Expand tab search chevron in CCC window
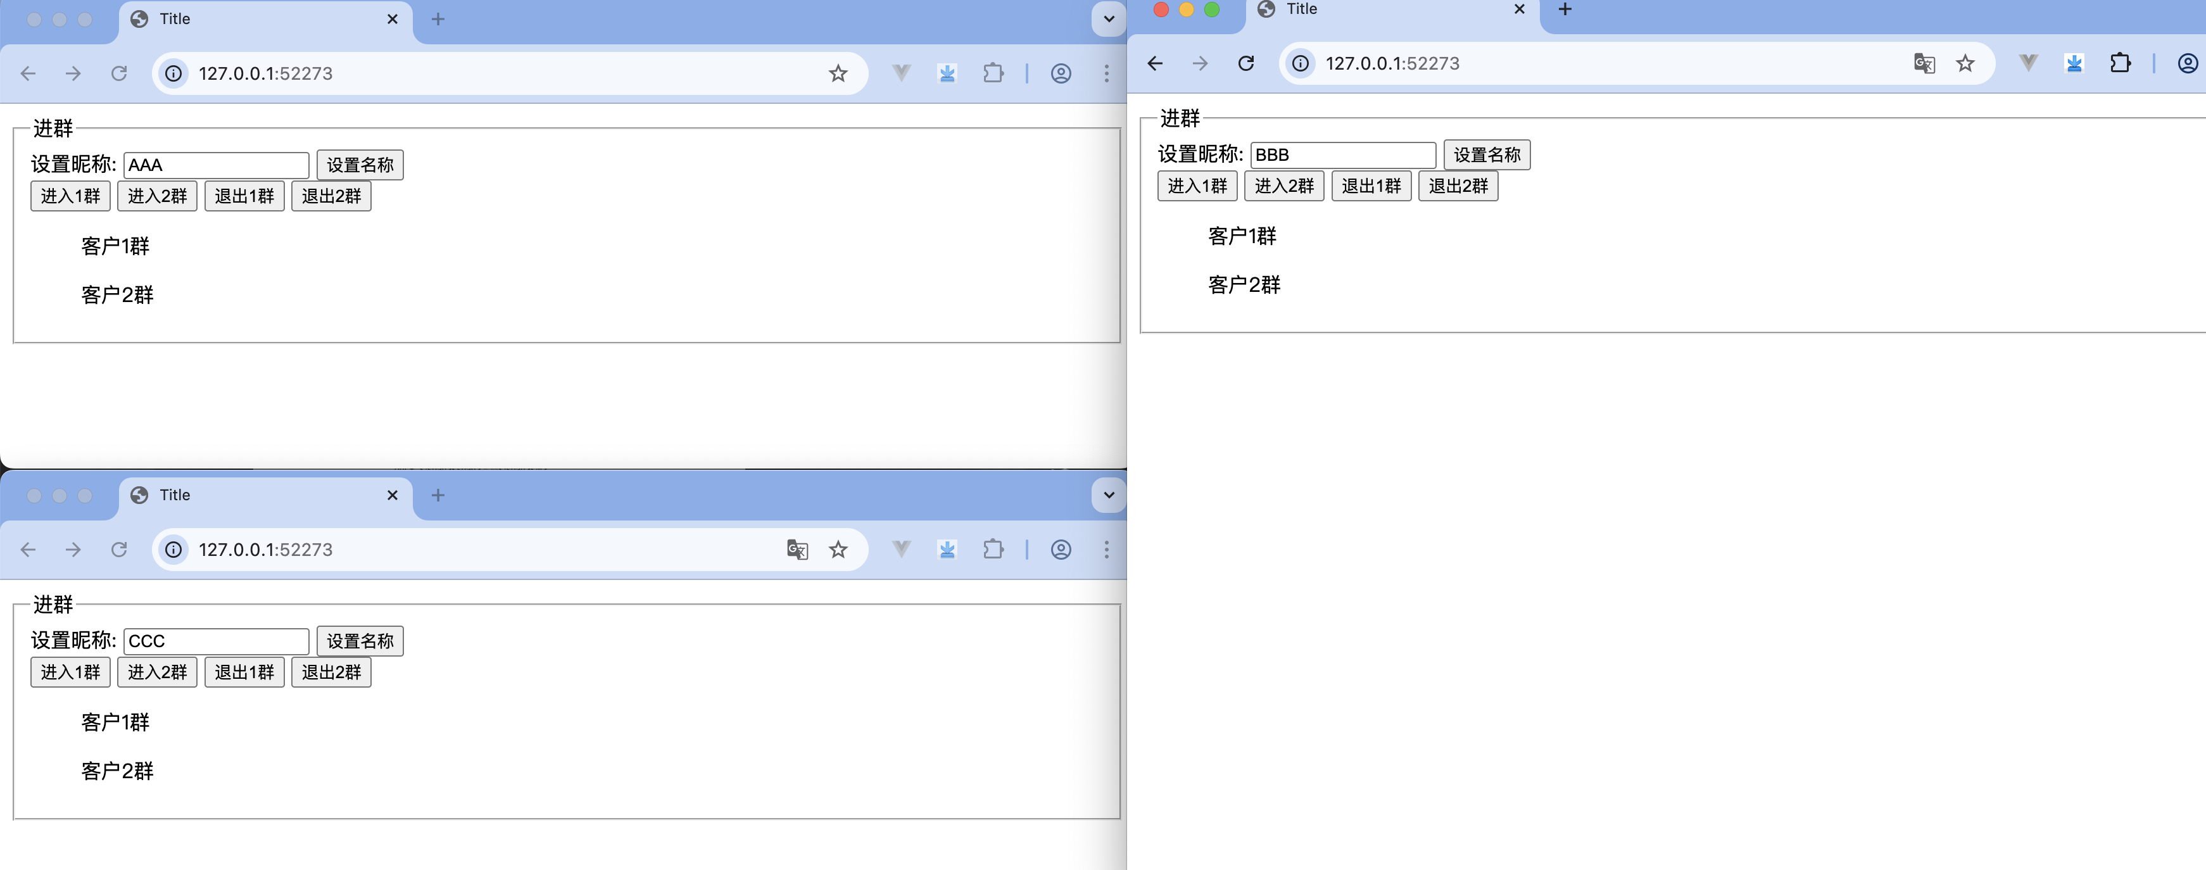 [x=1108, y=495]
